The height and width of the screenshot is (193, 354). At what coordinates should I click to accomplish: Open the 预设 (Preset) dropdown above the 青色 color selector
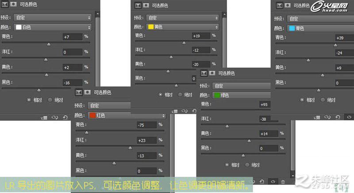pyautogui.click(x=320, y=19)
